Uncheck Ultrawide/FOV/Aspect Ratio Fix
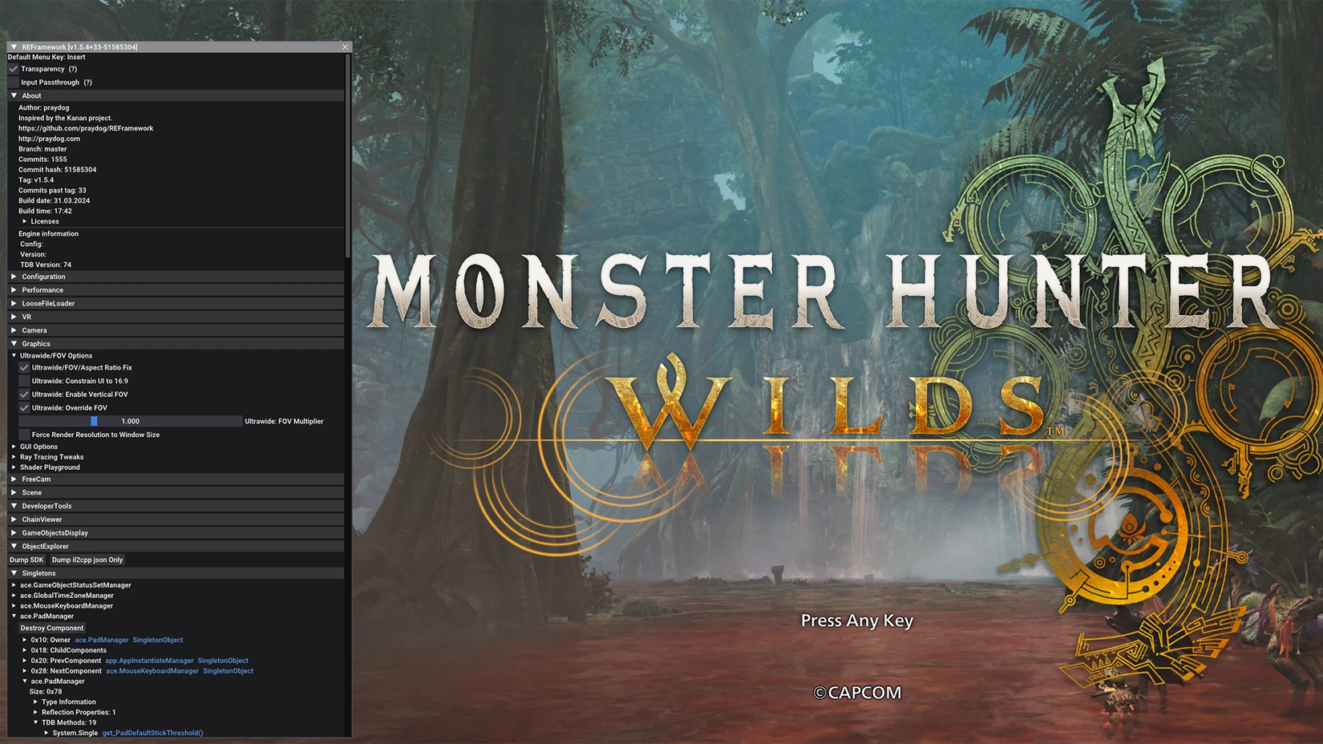 pos(24,368)
